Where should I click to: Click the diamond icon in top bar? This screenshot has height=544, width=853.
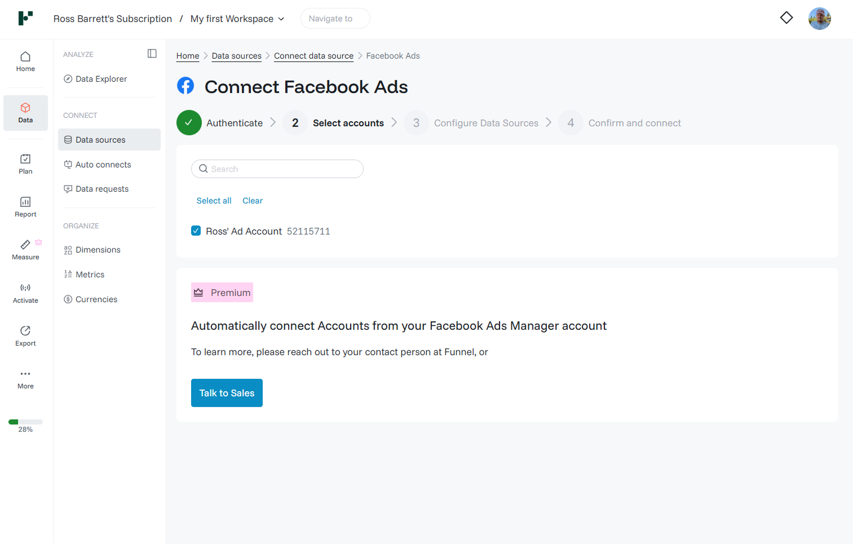click(786, 18)
